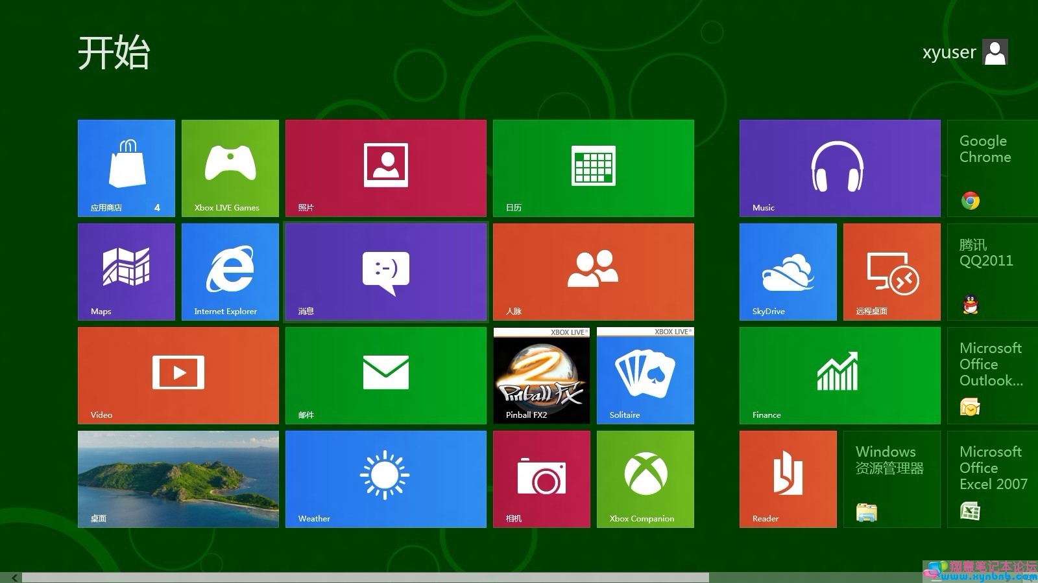The image size is (1038, 583).
Task: Open the SkyDrive tile
Action: [788, 272]
